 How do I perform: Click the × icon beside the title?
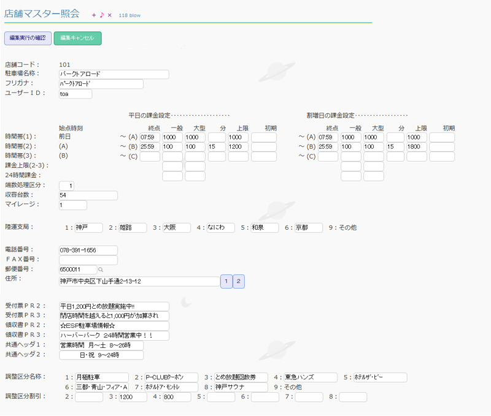[110, 15]
